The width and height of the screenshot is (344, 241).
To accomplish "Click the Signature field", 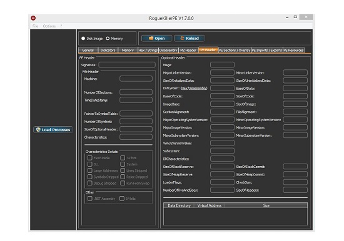I will pos(127,65).
